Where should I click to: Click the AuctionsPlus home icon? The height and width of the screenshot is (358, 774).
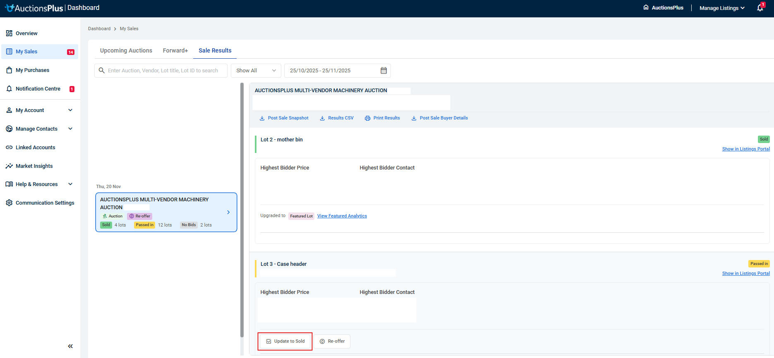pyautogui.click(x=646, y=7)
